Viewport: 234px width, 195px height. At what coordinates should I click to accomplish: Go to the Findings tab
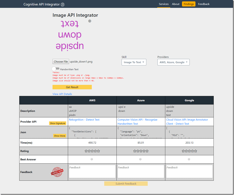point(189,4)
